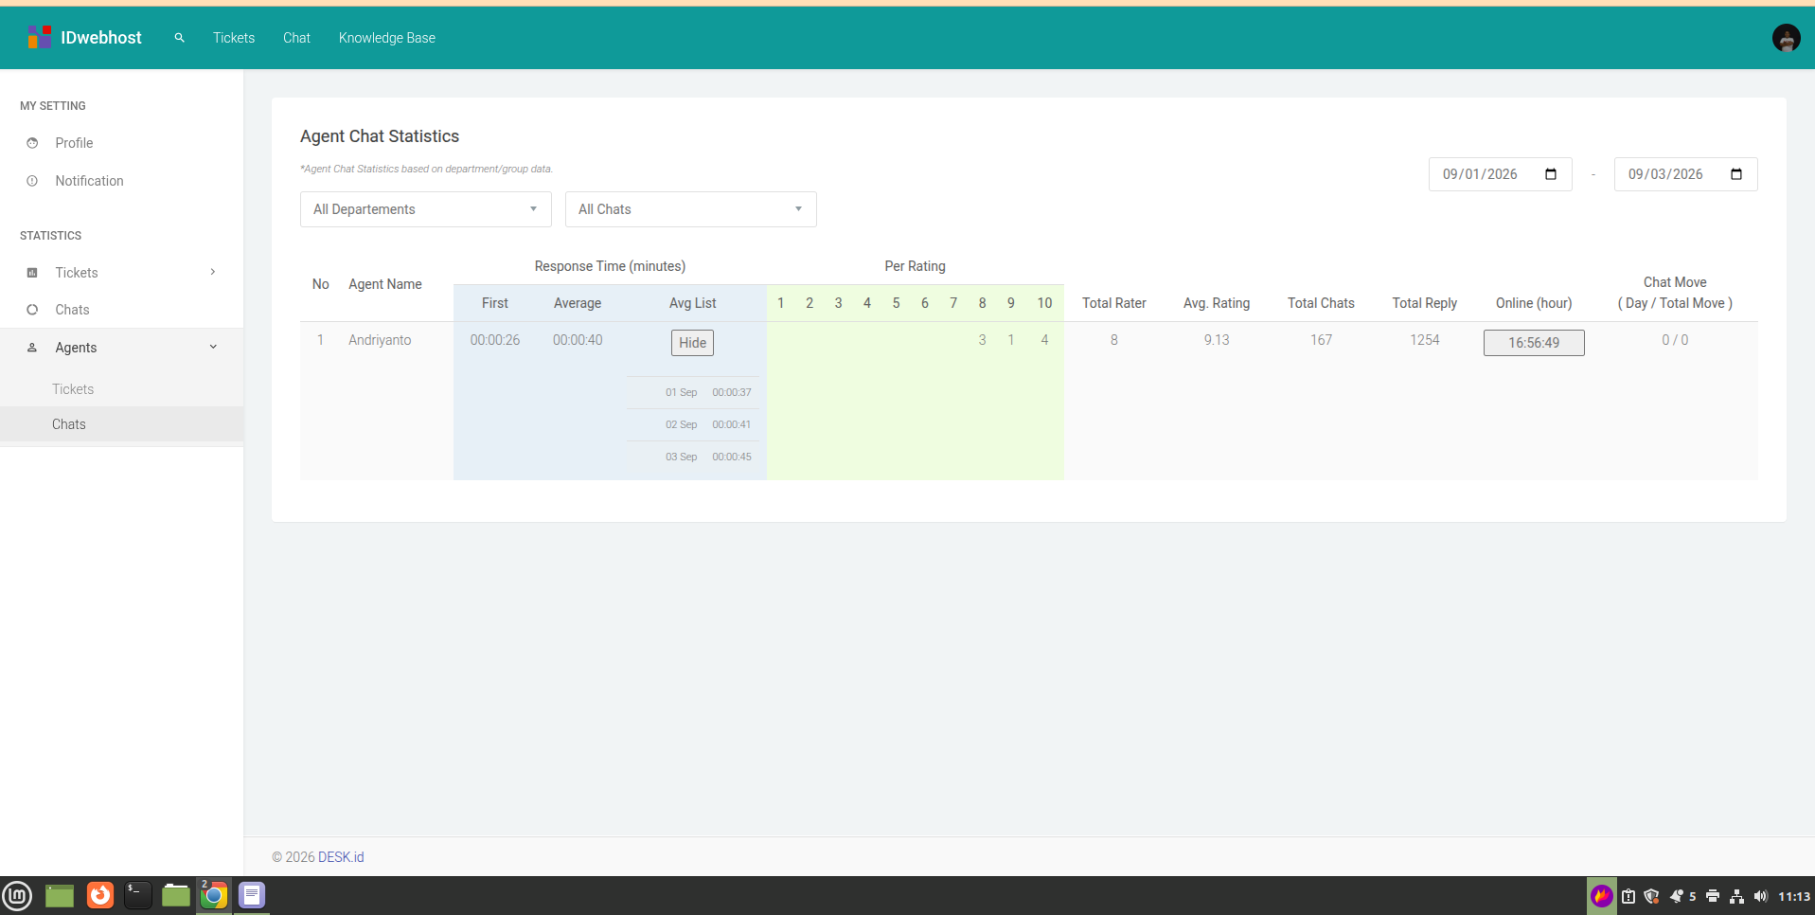Open the user avatar menu
Image resolution: width=1815 pixels, height=915 pixels.
1786,38
